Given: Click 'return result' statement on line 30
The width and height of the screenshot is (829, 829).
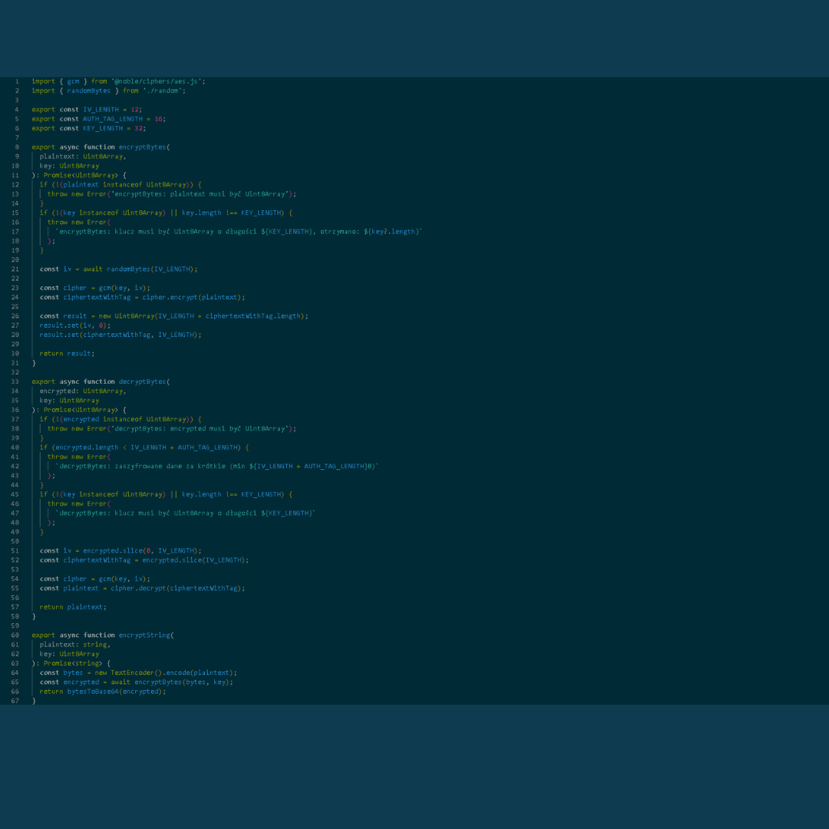Looking at the screenshot, I should (x=67, y=354).
